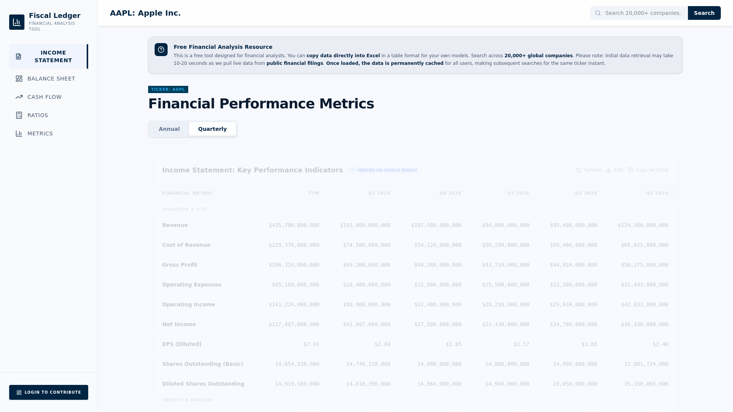Click the Refresh icon above the table
This screenshot has height=412, width=733.
point(579,170)
